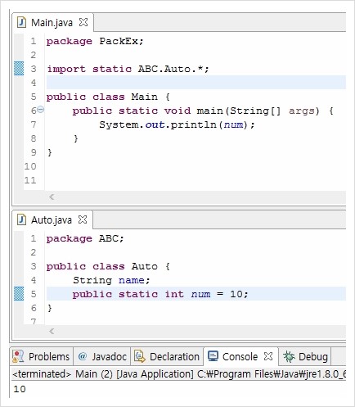Image resolution: width=355 pixels, height=407 pixels.
Task: Click the 'import static ABC.Auto.*;' line
Action: point(128,69)
